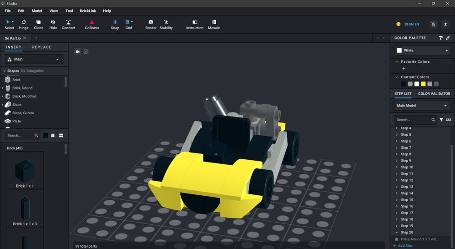Switch to BL Categories view

(32, 71)
